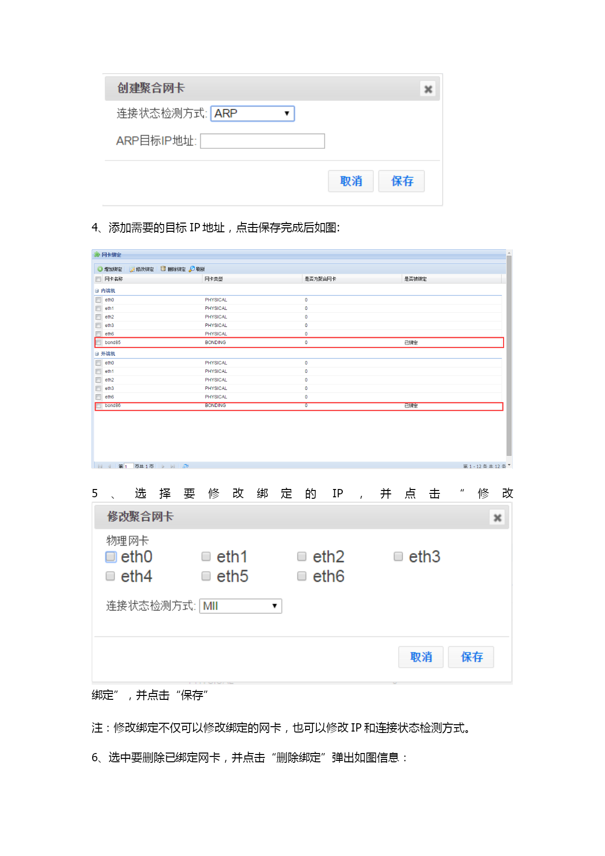Tick the eth6 checkbox in 修改聚合网卡 dialog
Viewport: 605px width, 856px height.
pyautogui.click(x=302, y=576)
